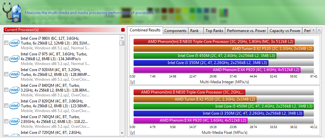
Task: Click magenta Phenom II X4 P920 bar in Integer chart
Action: point(217,70)
